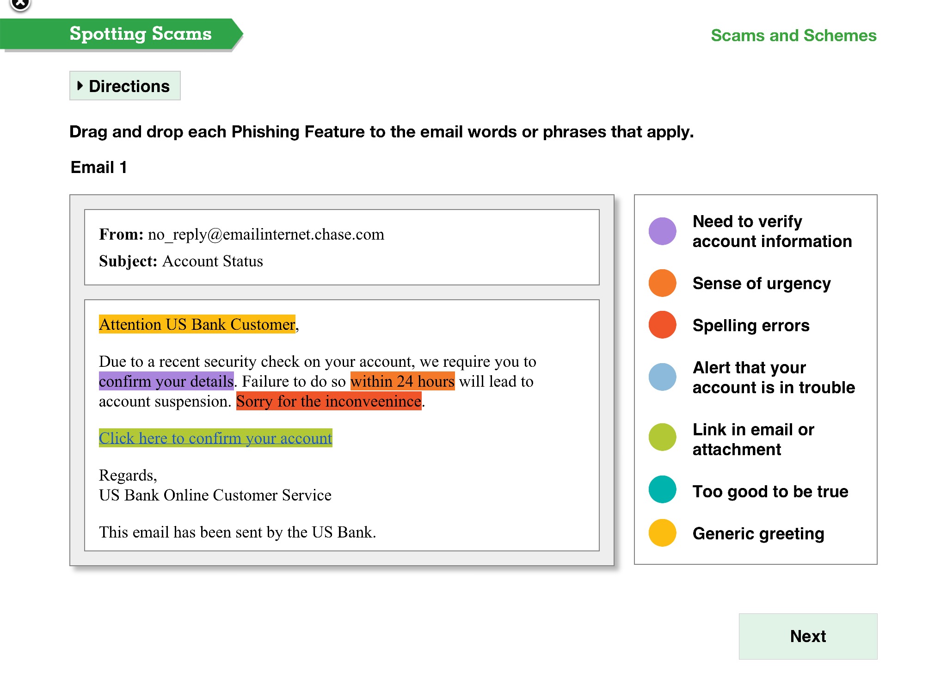
Task: Click highlighted 'confirm your details' phrase
Action: point(166,382)
